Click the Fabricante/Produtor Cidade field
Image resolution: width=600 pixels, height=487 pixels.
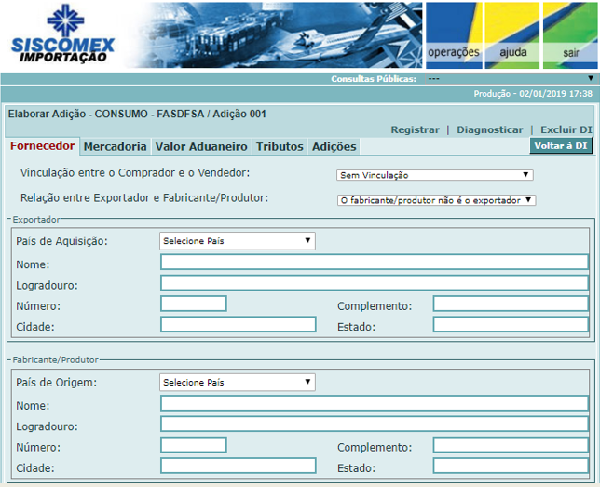(x=238, y=466)
